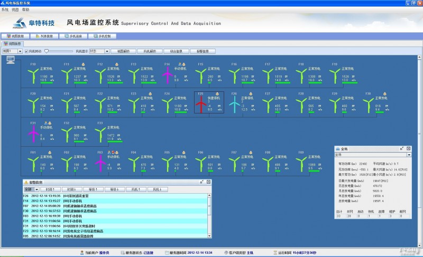Click the 多机控制 toolbar button
423x257 pixels.
pos(102,36)
